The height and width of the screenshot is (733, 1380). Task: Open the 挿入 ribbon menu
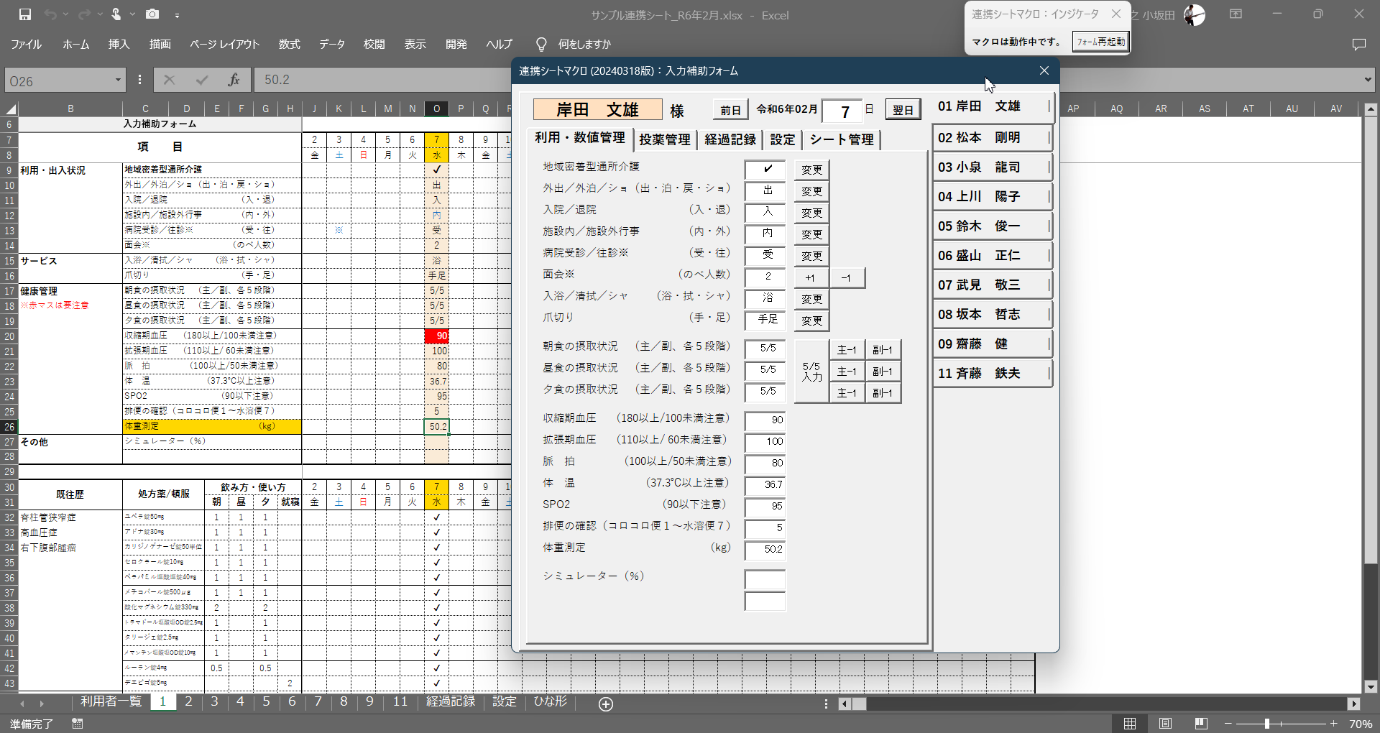tap(119, 44)
